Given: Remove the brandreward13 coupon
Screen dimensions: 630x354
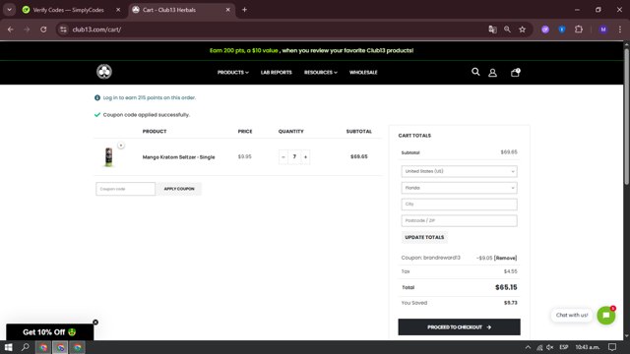Looking at the screenshot, I should pyautogui.click(x=505, y=258).
